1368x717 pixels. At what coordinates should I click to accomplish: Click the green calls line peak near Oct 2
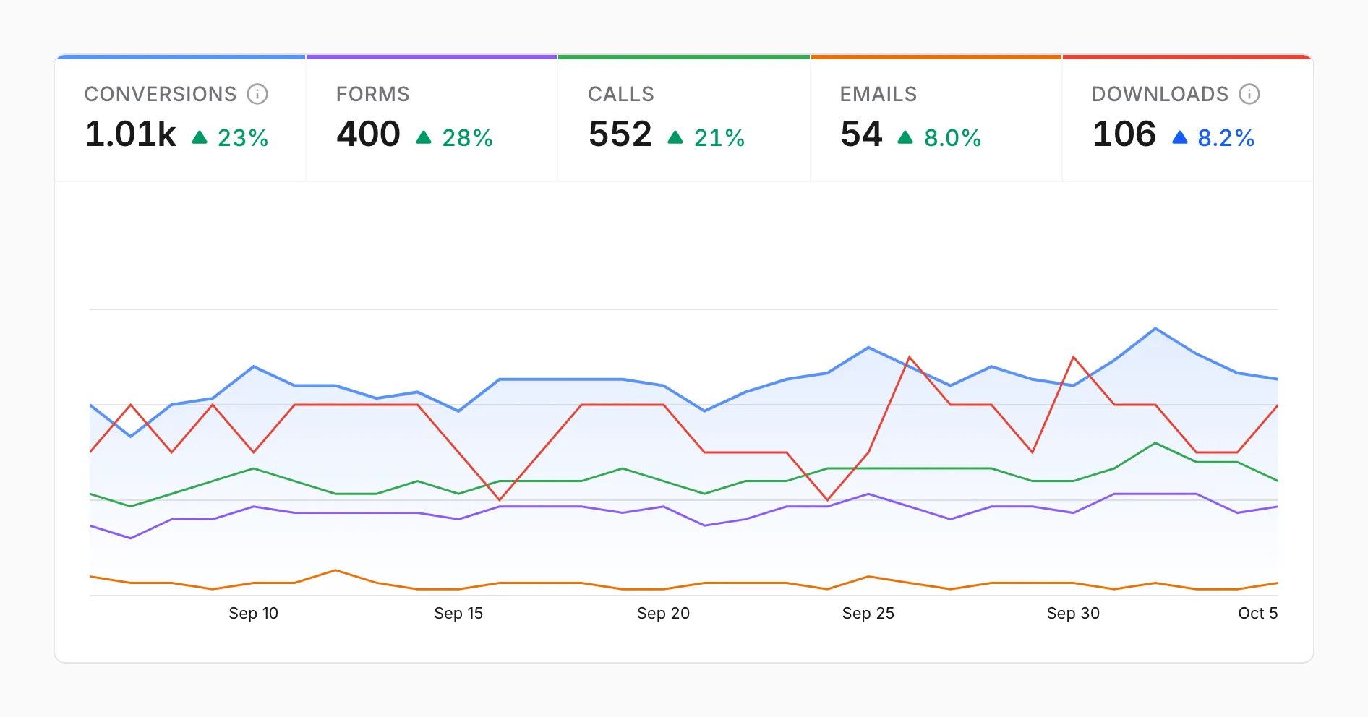1155,443
